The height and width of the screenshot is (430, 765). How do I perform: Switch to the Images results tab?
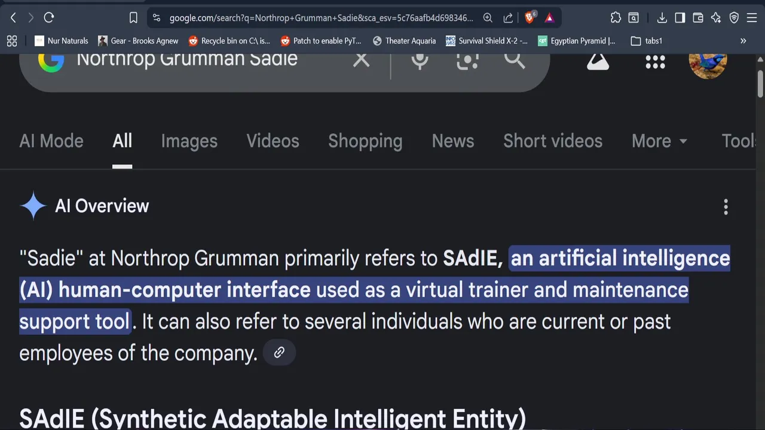coord(189,141)
